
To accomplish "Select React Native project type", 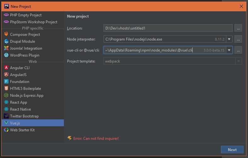I will coord(33,109).
